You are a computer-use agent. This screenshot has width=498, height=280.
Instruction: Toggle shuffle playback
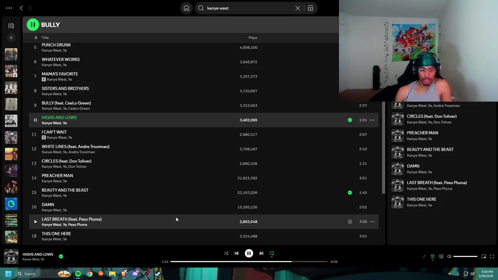coord(226,253)
